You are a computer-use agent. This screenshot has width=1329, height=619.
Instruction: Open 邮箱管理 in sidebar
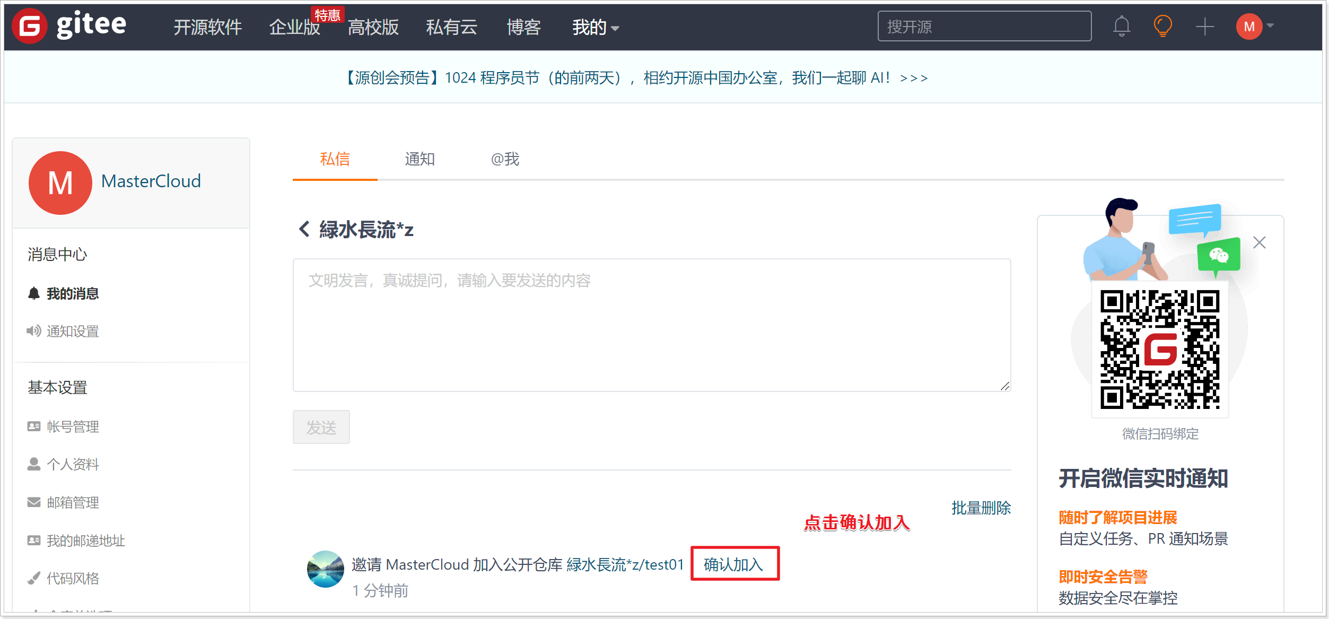73,502
